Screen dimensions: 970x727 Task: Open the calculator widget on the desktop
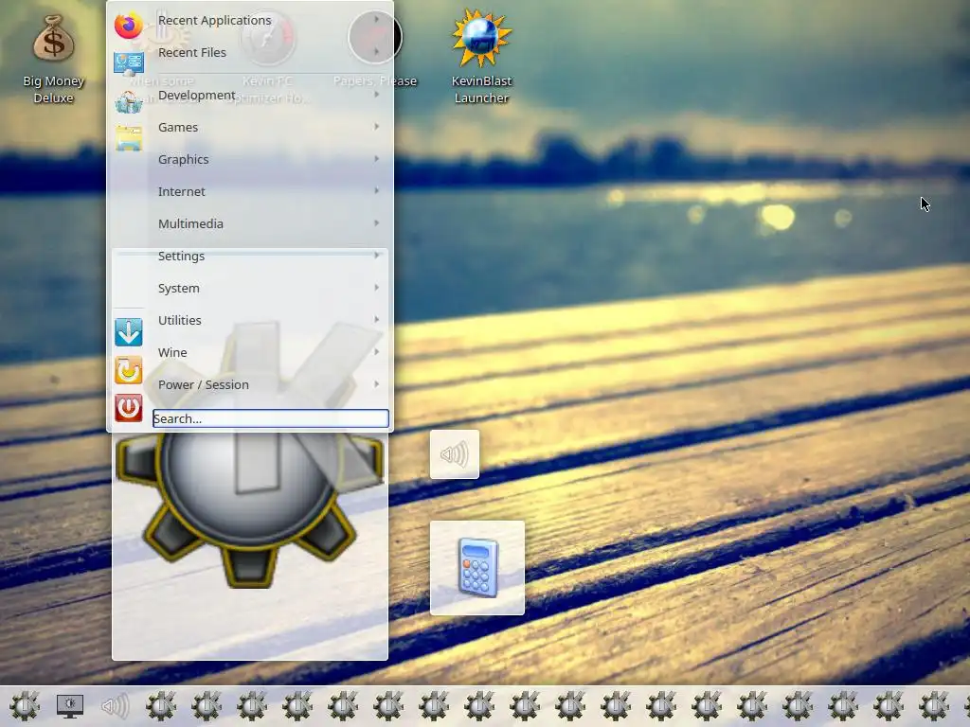coord(477,568)
